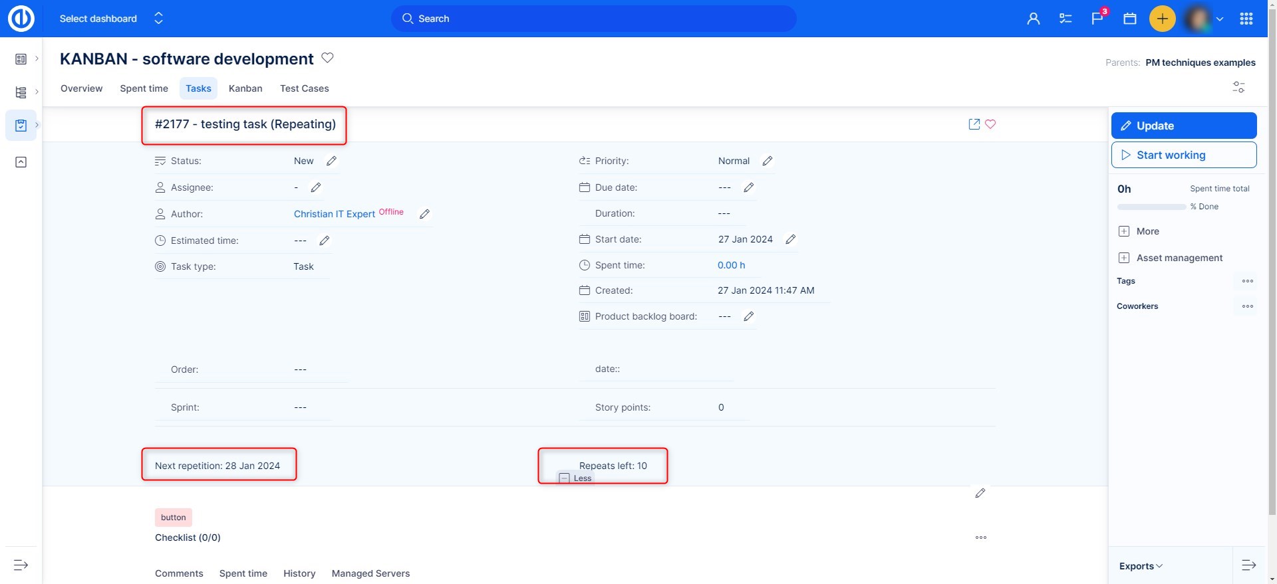Screen dimensions: 1277x584
Task: Edit the task Status with pencil icon
Action: pyautogui.click(x=331, y=161)
